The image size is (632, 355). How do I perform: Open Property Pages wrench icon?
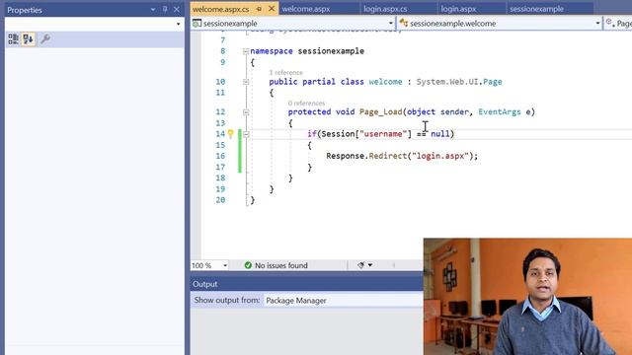click(x=45, y=39)
